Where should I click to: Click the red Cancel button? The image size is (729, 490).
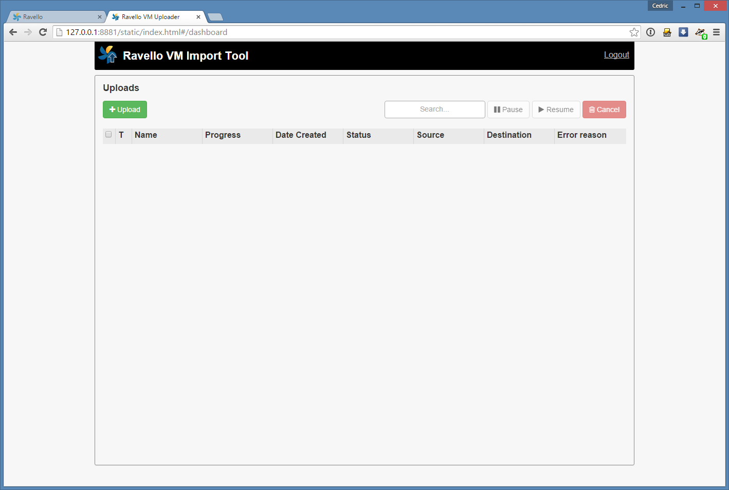604,110
